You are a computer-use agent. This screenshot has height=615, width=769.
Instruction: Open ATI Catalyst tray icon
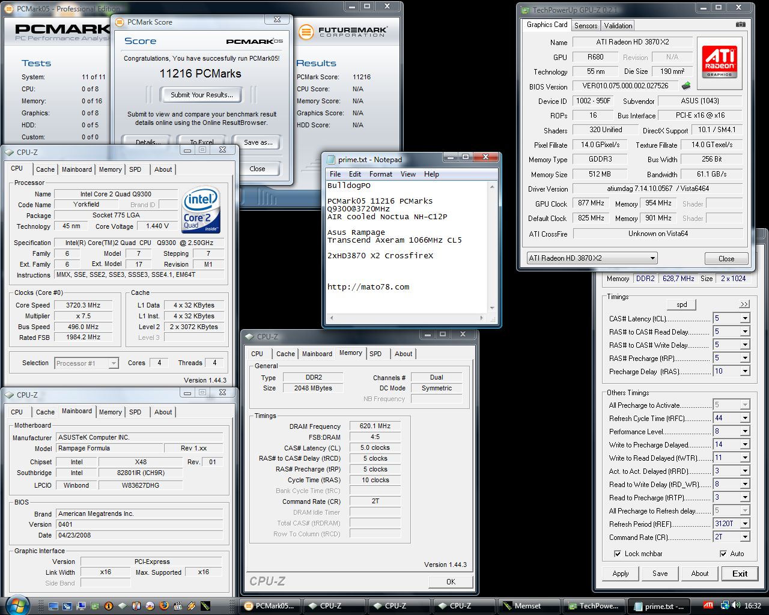(x=709, y=605)
